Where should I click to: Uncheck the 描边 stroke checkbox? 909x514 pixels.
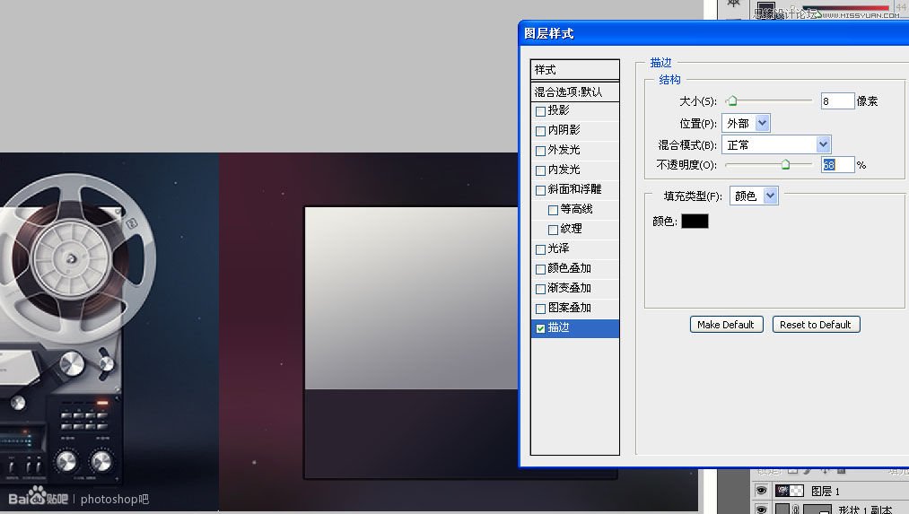click(x=540, y=328)
